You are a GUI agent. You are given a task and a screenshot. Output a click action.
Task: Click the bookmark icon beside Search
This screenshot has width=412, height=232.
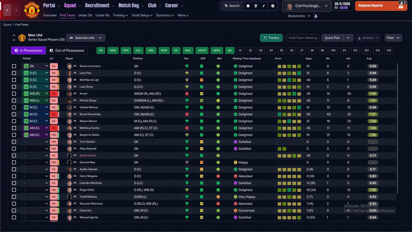pos(248,6)
